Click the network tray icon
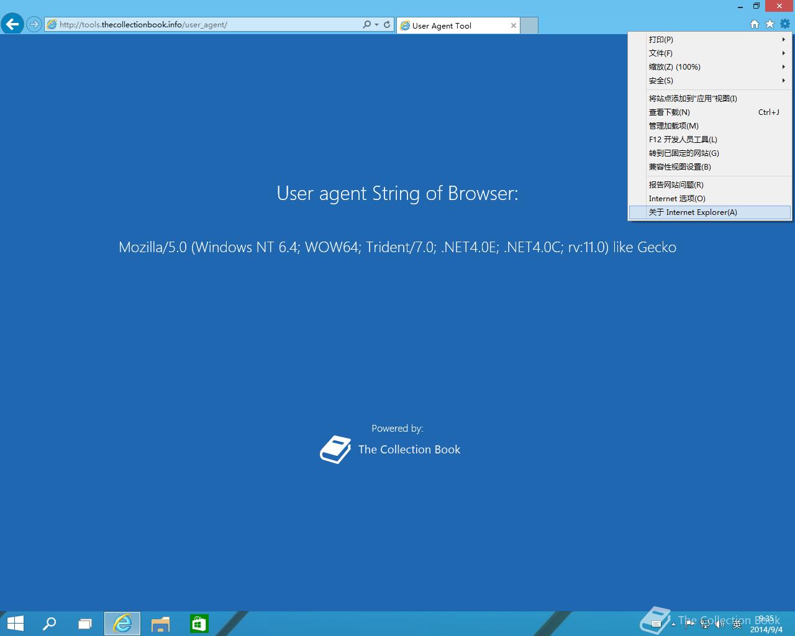Screen dimensions: 795x636 (705, 624)
